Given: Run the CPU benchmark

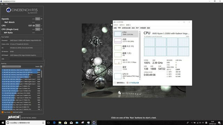Looking at the screenshot, I should 38,25.
